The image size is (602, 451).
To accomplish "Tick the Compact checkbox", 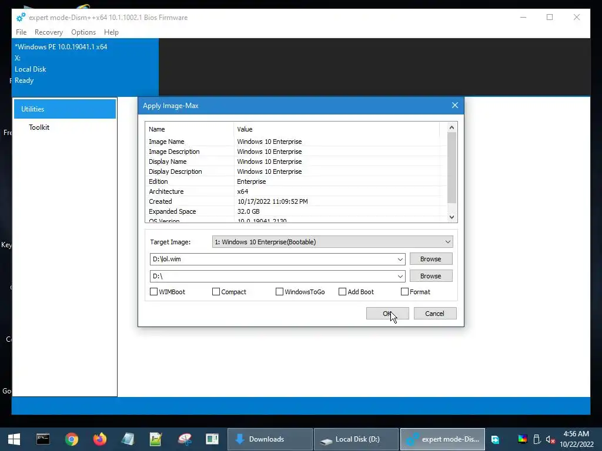I will (x=216, y=292).
